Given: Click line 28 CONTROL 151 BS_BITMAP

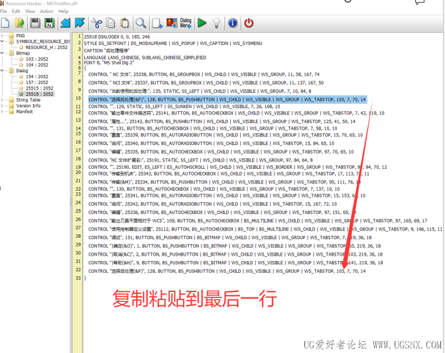Looking at the screenshot, I should pos(230,237).
